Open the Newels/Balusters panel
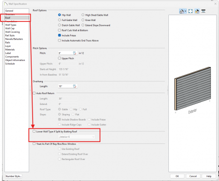 [x=14, y=39]
